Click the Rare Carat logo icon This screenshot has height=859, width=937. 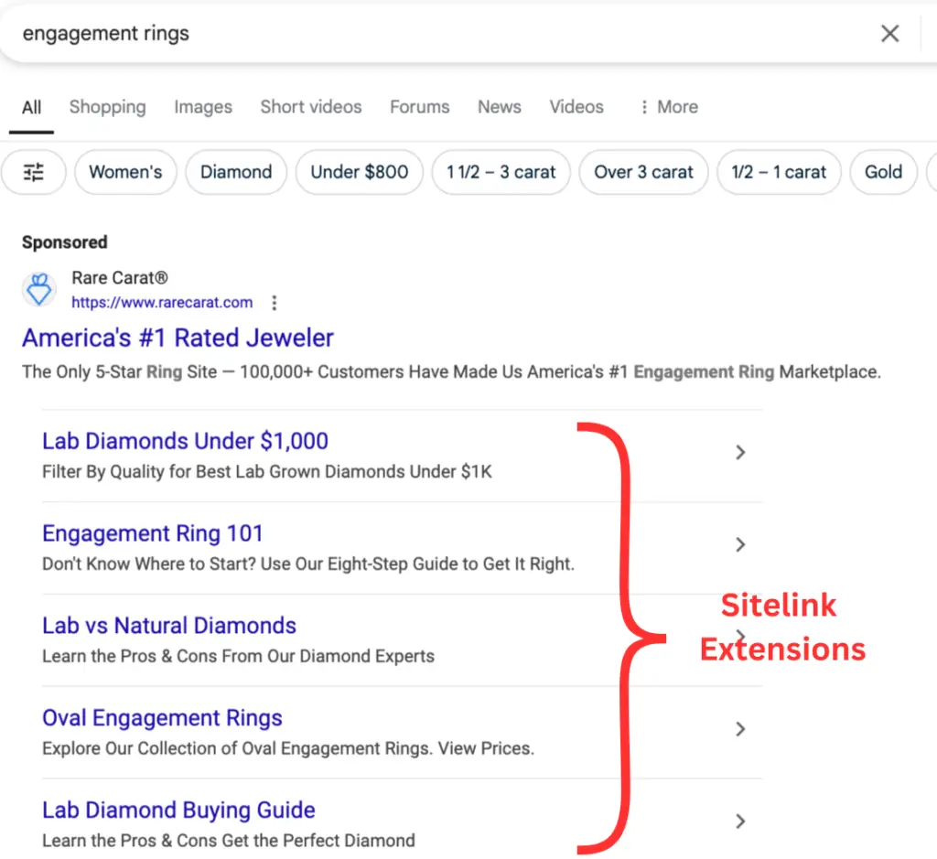pyautogui.click(x=39, y=289)
